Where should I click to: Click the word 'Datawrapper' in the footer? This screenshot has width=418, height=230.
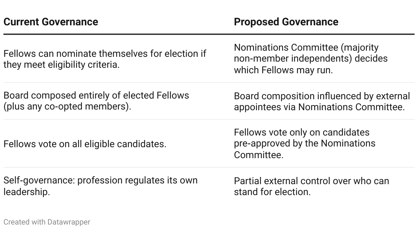[x=69, y=222]
